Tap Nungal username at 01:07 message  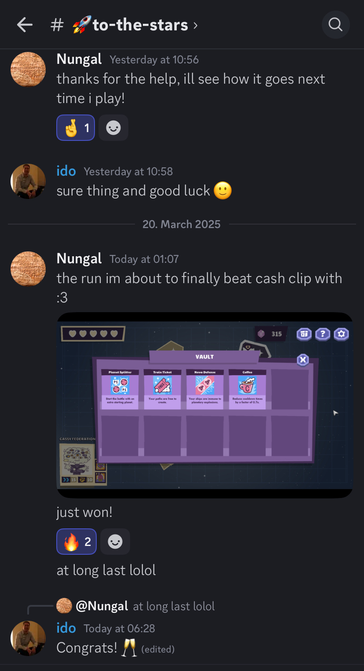(x=79, y=258)
